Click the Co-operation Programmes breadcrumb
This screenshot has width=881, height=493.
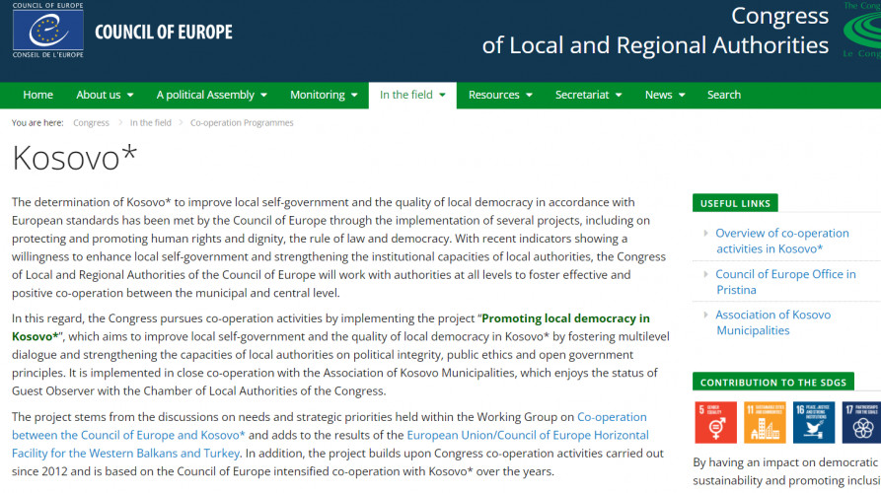(x=242, y=123)
